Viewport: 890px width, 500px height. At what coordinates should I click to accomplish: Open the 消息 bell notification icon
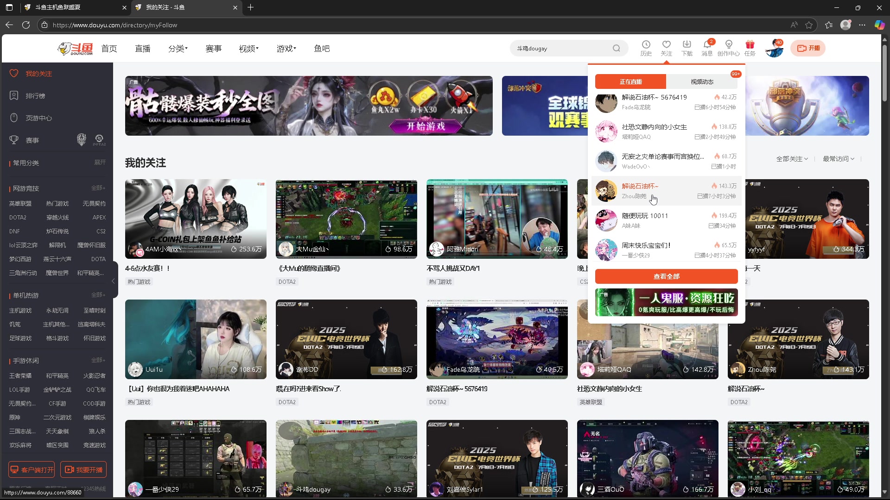707,48
